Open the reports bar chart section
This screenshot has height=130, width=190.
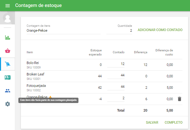point(8,37)
